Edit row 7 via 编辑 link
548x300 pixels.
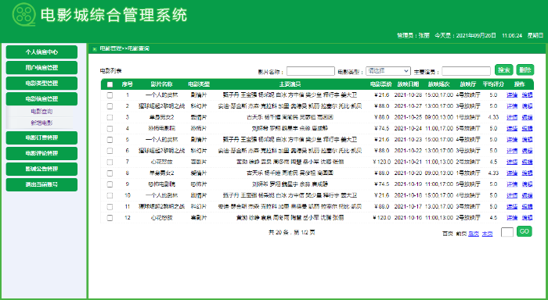click(527, 162)
